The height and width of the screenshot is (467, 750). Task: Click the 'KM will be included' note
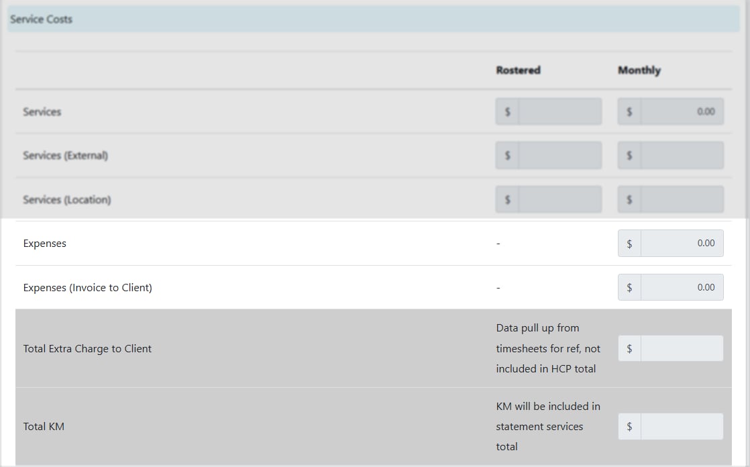548,426
